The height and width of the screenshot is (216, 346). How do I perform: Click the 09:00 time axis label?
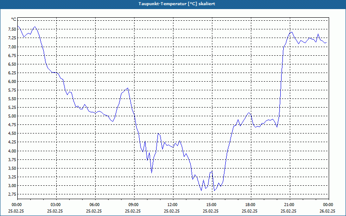pos(134,205)
